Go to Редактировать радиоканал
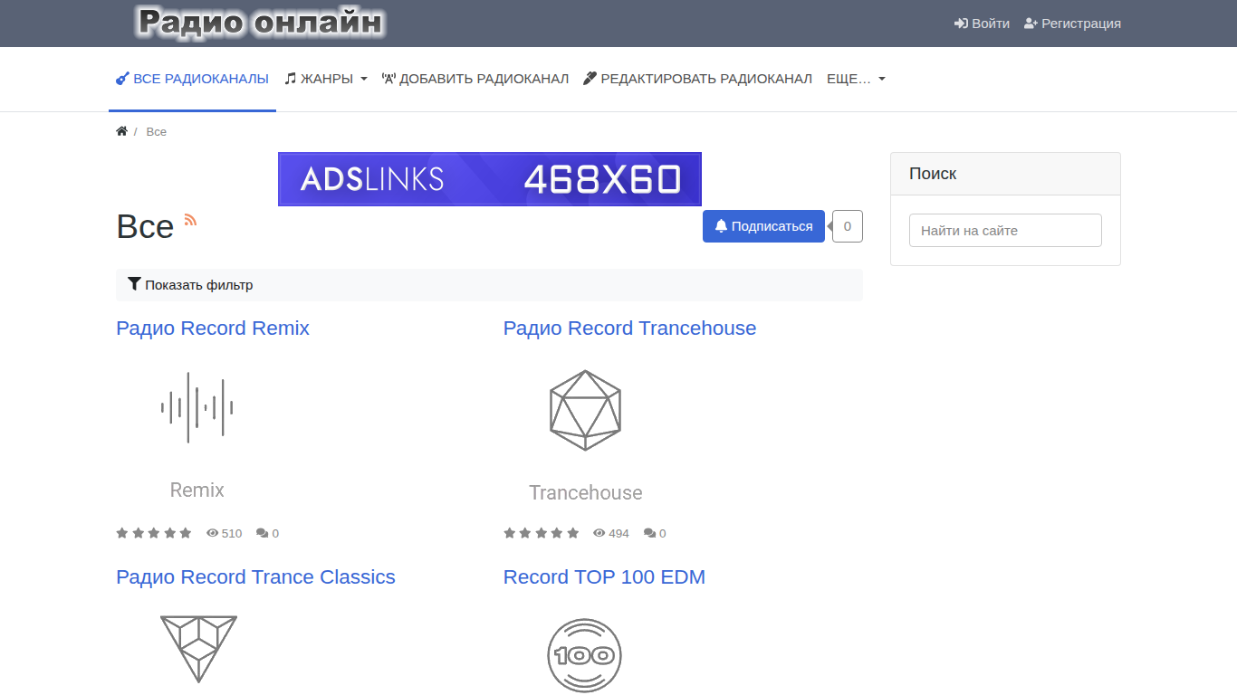The width and height of the screenshot is (1237, 695). (x=697, y=79)
